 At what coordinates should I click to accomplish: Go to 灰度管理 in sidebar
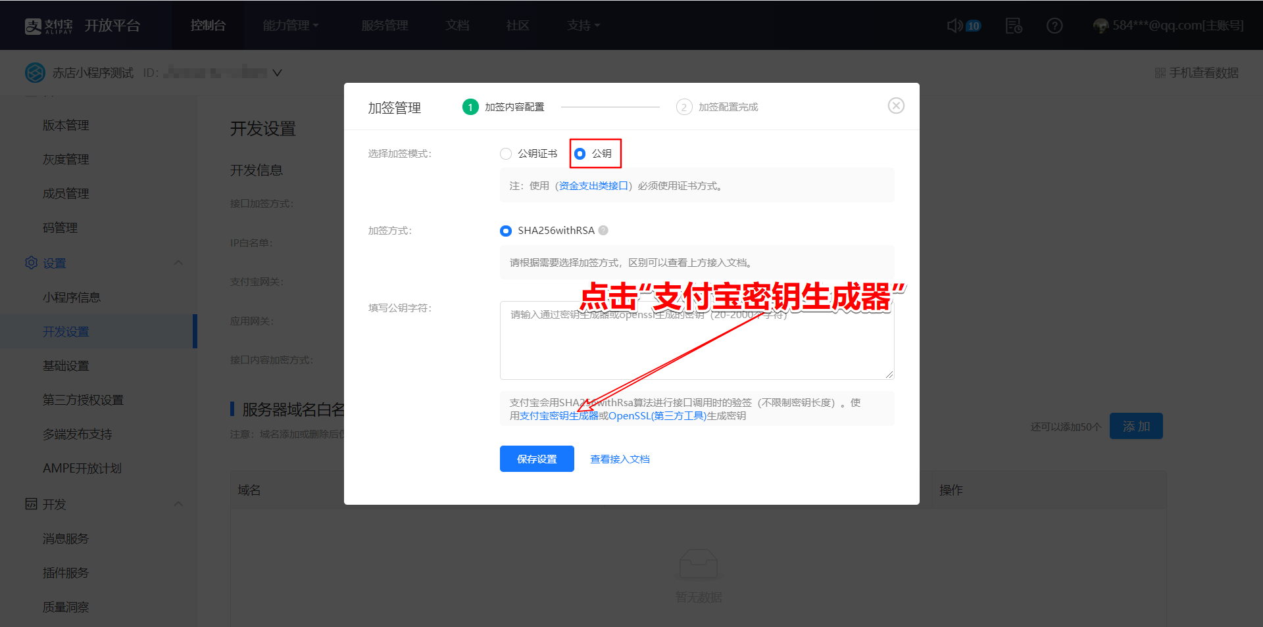[66, 160]
